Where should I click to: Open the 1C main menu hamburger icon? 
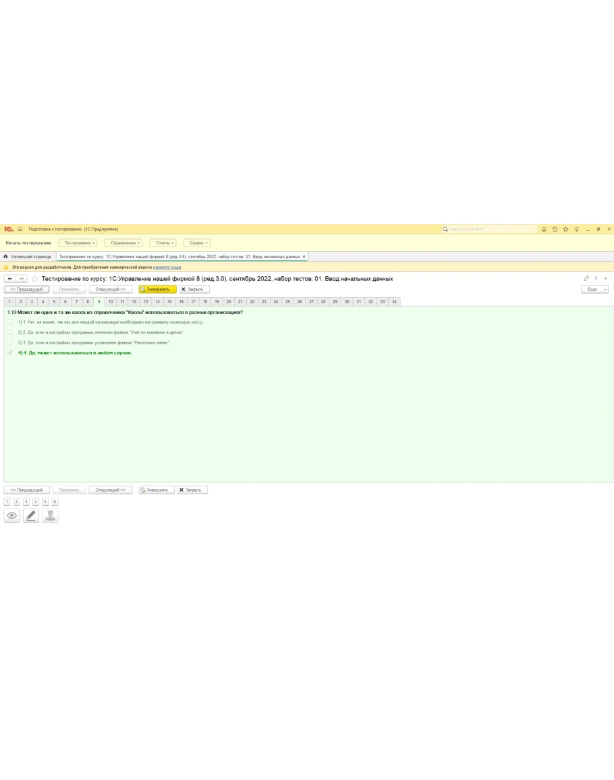pyautogui.click(x=20, y=229)
